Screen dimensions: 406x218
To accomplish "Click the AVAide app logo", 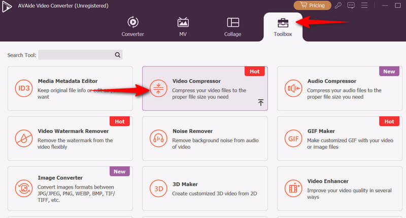I will pyautogui.click(x=7, y=6).
